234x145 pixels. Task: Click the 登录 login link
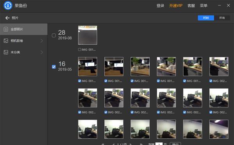point(160,6)
